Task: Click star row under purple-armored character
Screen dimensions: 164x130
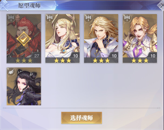Action: (140, 60)
